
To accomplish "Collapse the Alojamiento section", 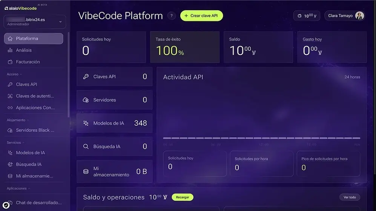I will 18,120.
